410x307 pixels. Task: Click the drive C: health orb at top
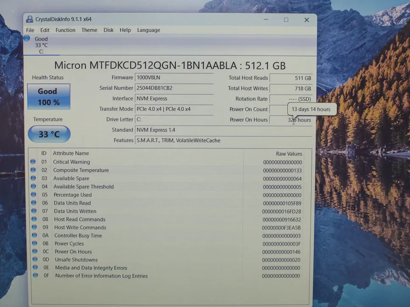pos(27,39)
